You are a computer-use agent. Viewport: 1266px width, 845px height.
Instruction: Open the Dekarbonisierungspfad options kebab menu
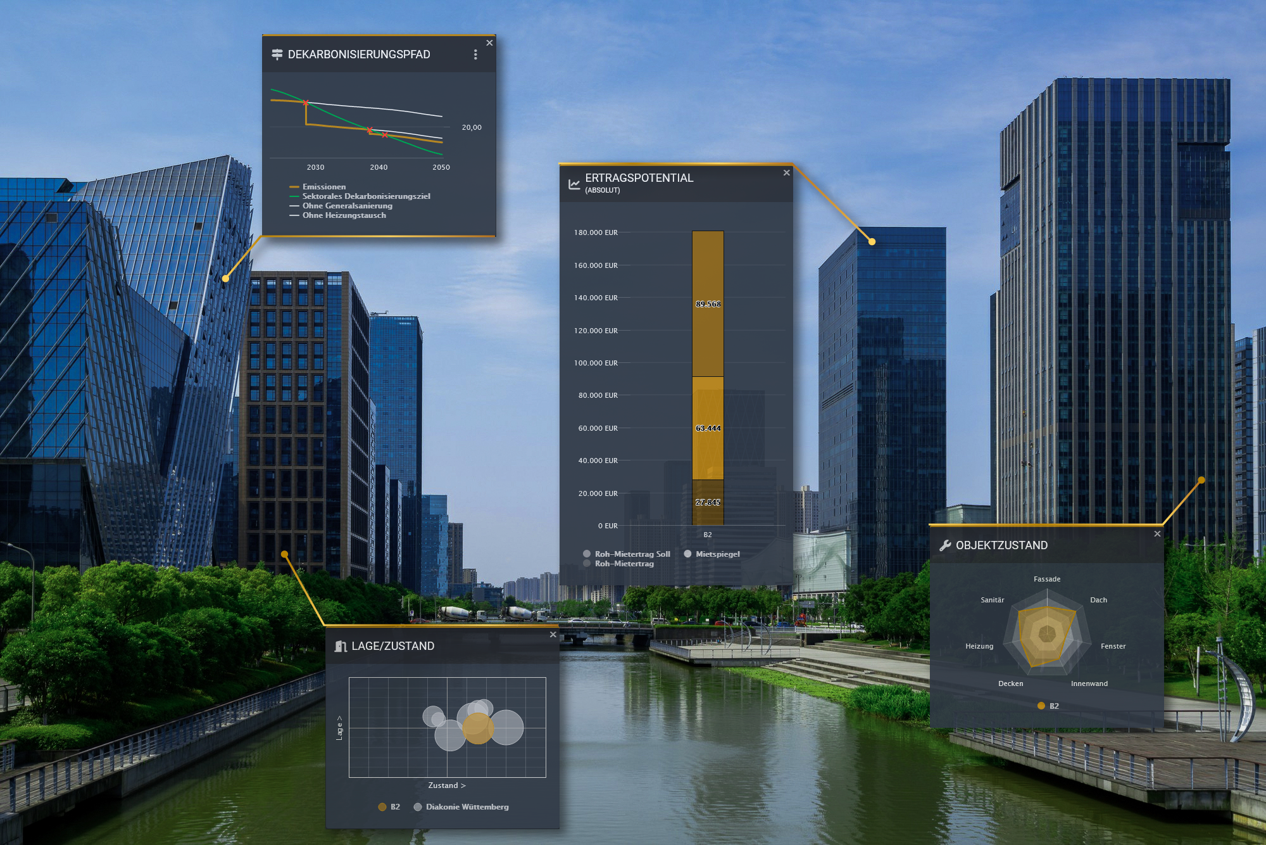pyautogui.click(x=475, y=55)
